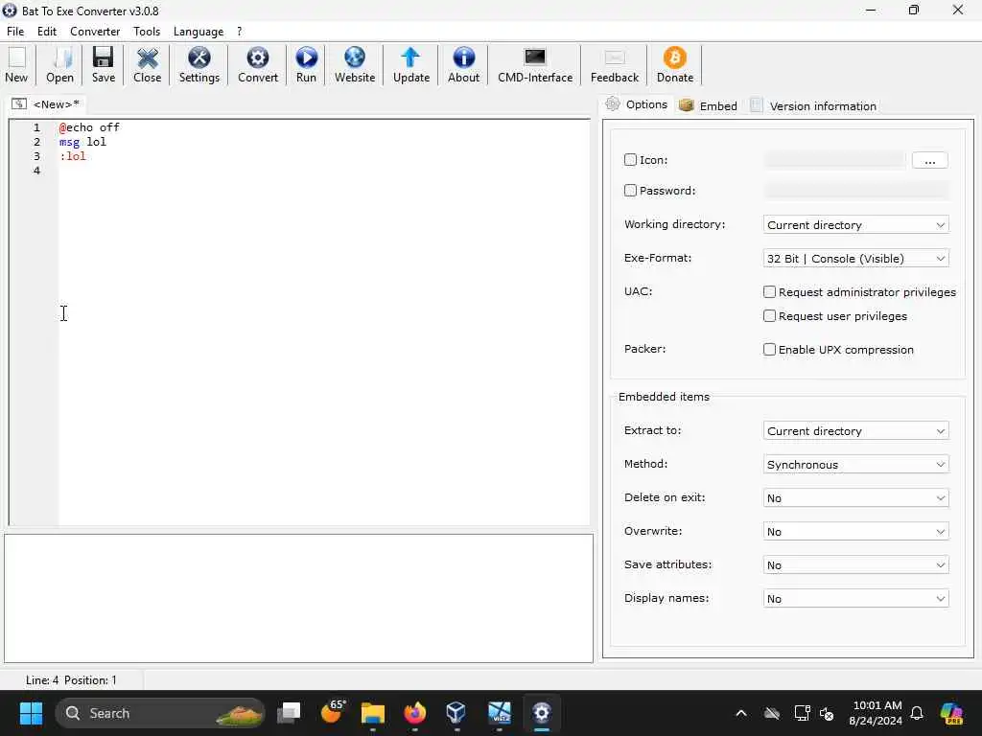982x736 pixels.
Task: Run the batch script with Run icon
Action: pyautogui.click(x=306, y=65)
